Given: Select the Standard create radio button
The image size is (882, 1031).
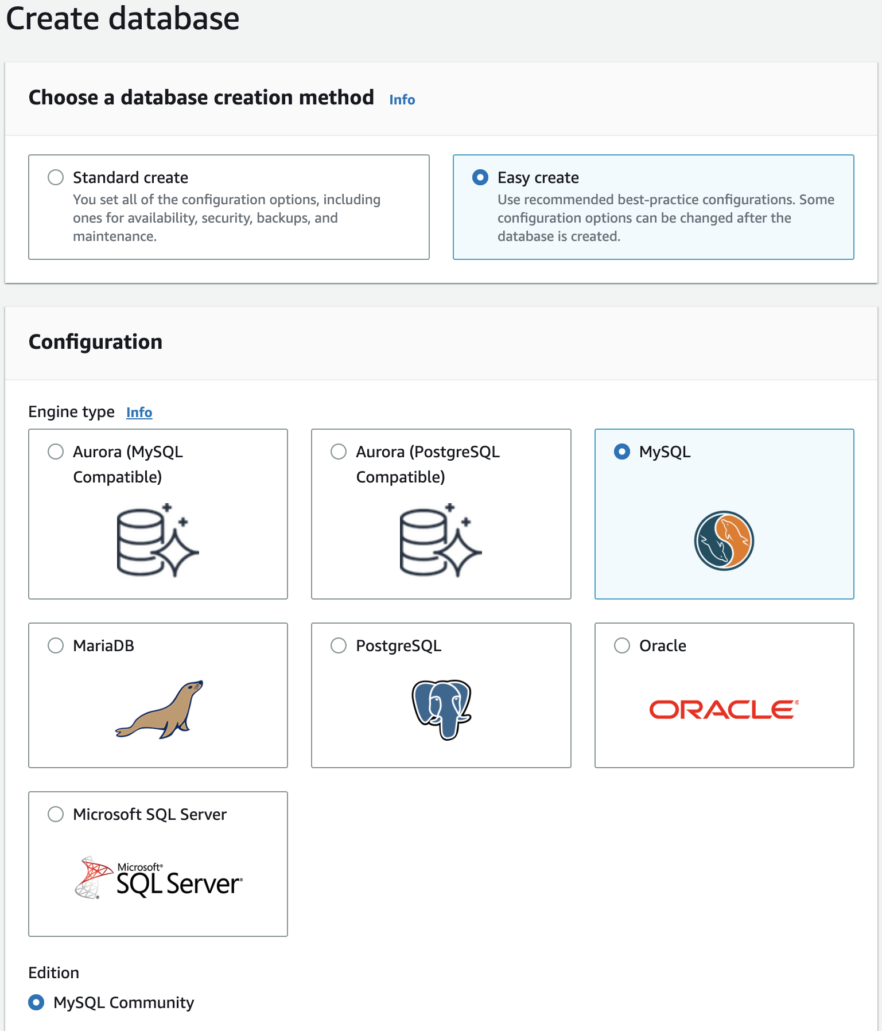Looking at the screenshot, I should pyautogui.click(x=56, y=177).
